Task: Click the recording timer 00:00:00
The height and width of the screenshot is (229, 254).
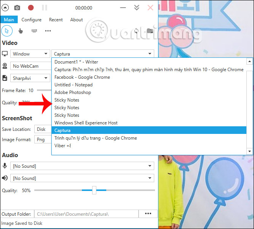Action: [84, 8]
